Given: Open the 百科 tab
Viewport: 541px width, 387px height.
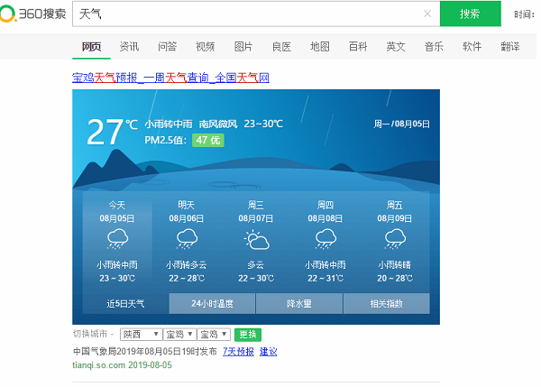Looking at the screenshot, I should pos(358,46).
